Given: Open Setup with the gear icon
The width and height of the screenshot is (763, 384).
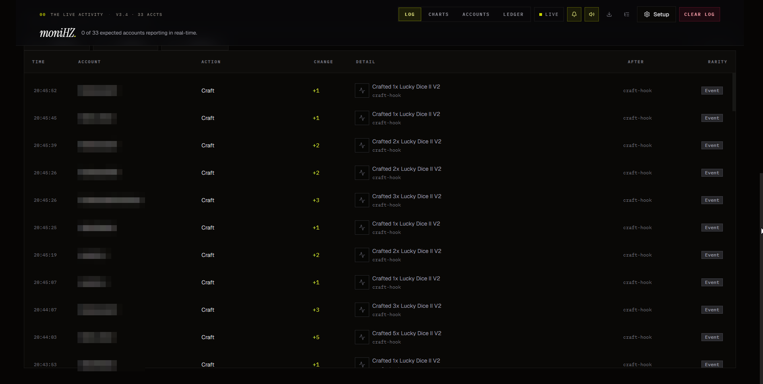Looking at the screenshot, I should click(x=656, y=14).
